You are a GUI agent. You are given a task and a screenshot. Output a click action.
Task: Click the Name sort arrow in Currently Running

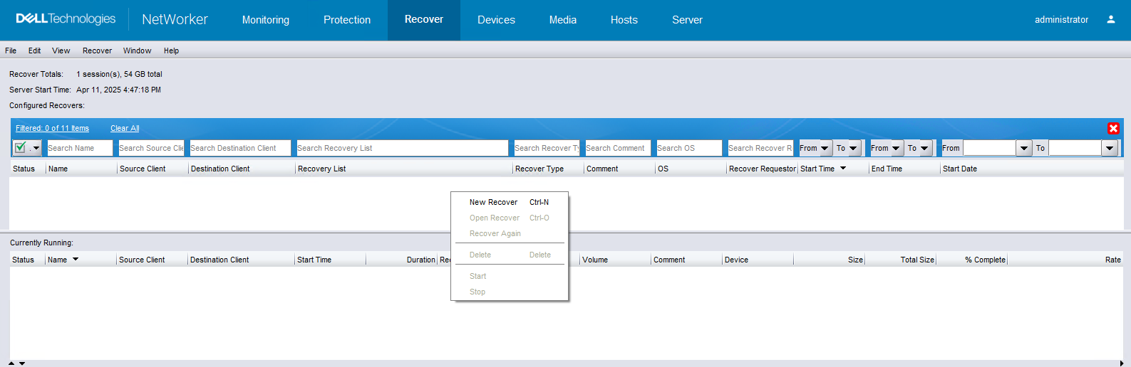[76, 260]
